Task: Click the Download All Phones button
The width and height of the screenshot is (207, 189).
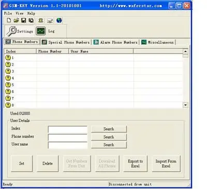Action: [107, 163]
